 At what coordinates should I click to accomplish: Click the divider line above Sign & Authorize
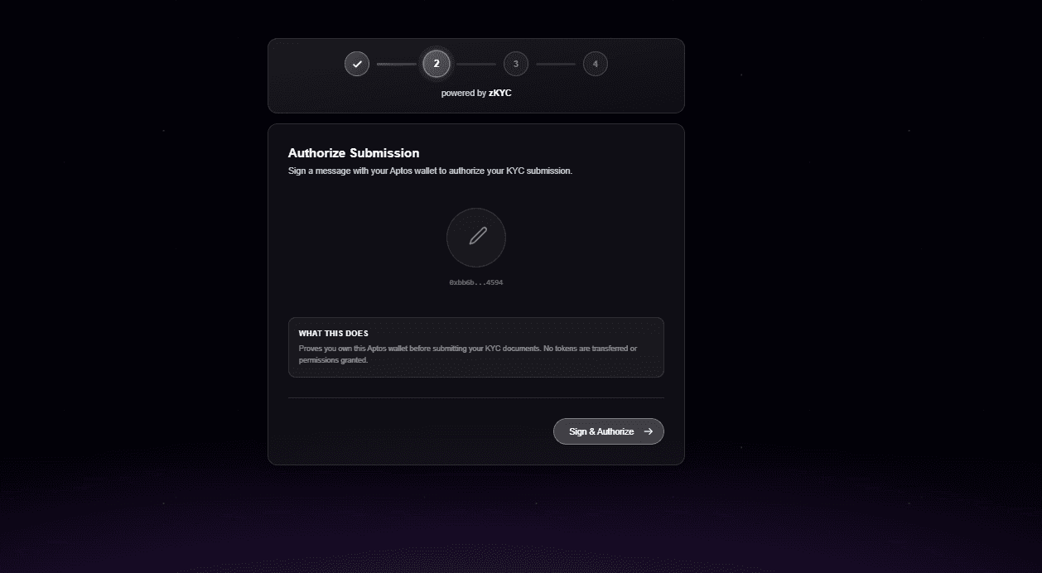coord(476,397)
